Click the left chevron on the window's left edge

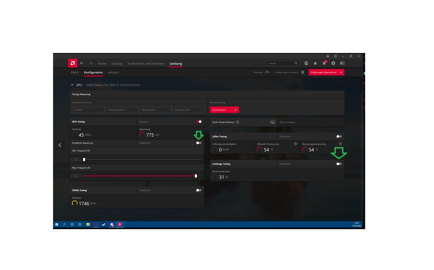pos(60,145)
